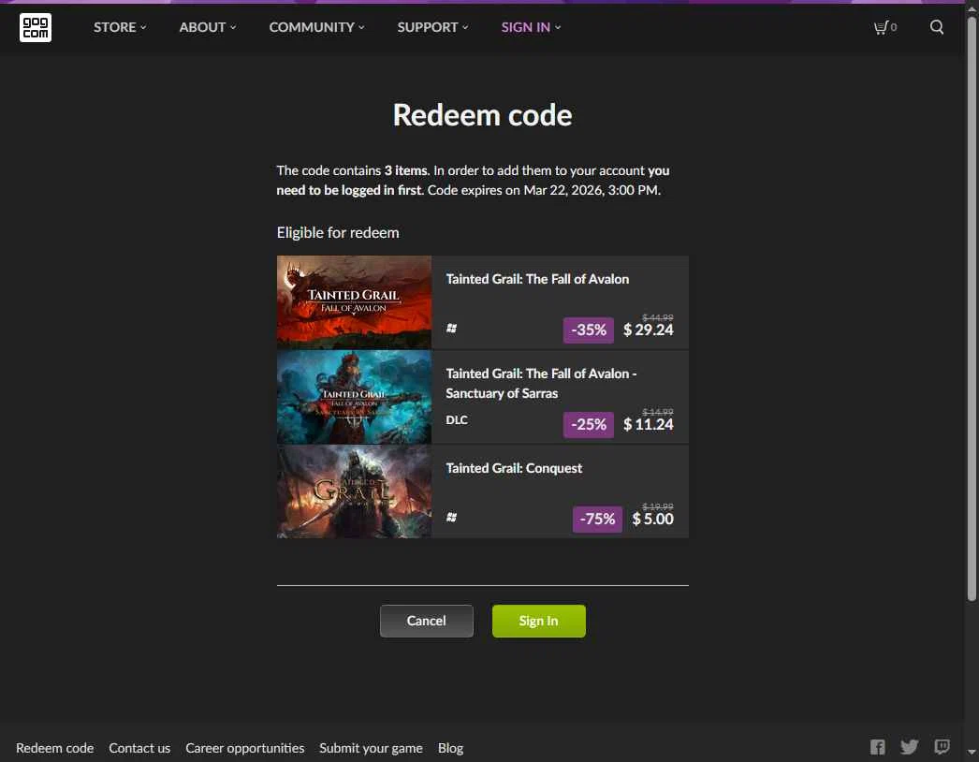Screen dimensions: 979x762
Task: Open GOG's Facebook page icon
Action: 877,747
